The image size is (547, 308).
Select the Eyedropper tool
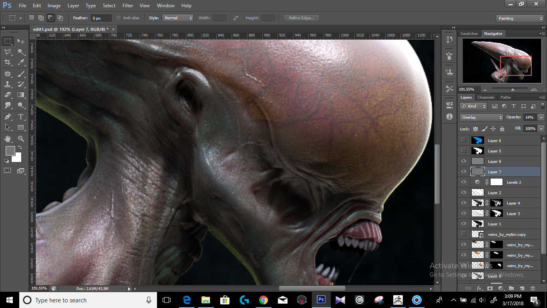click(21, 63)
